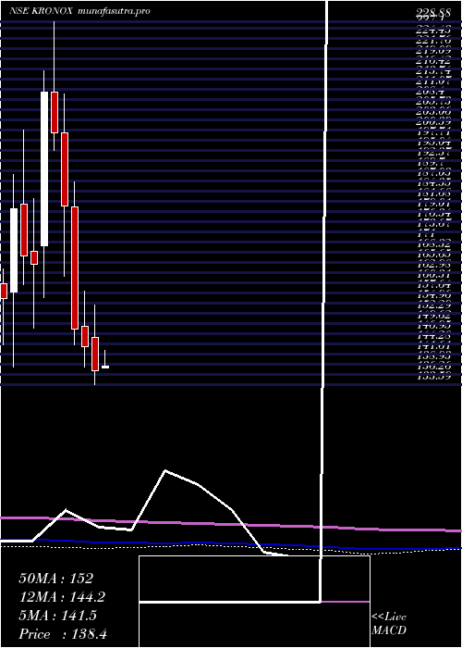Select the longest red candlestick body

[x=75, y=268]
